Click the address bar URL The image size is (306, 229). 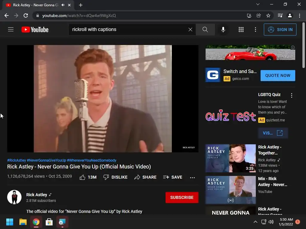click(x=79, y=16)
